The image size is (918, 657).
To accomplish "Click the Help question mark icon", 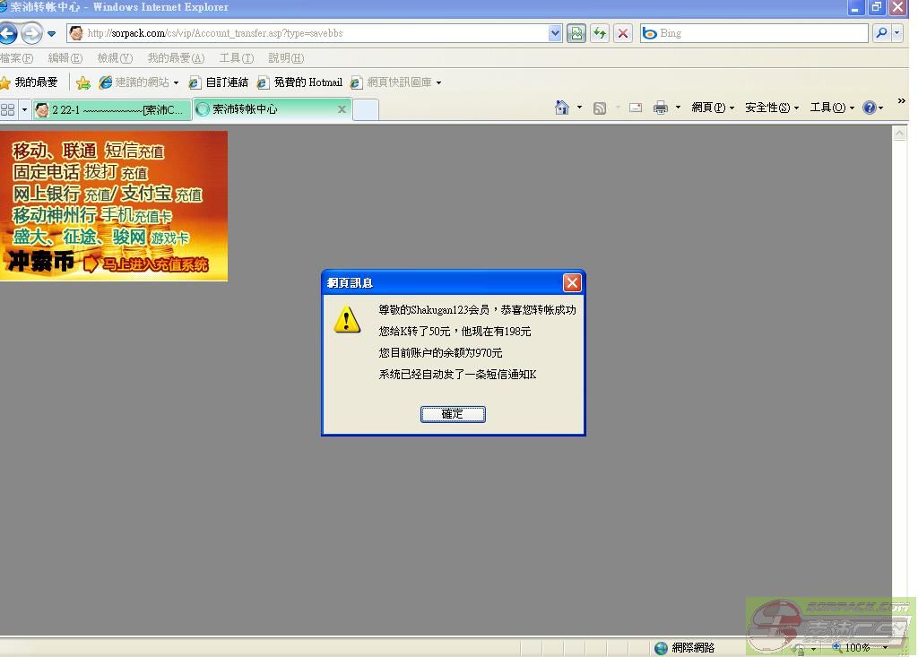I will click(x=869, y=108).
